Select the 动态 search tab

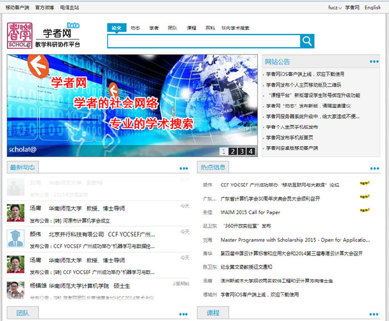(135, 28)
